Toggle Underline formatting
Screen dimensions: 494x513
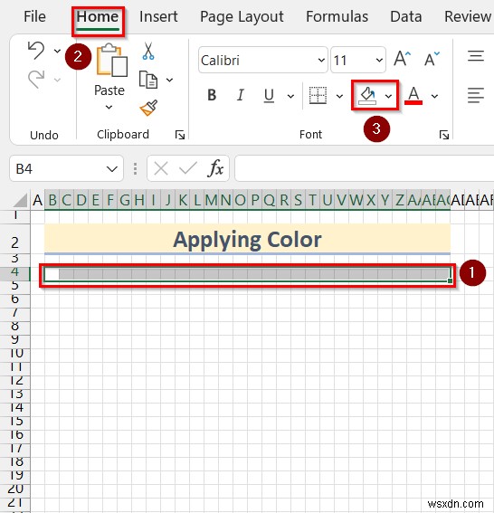(269, 96)
